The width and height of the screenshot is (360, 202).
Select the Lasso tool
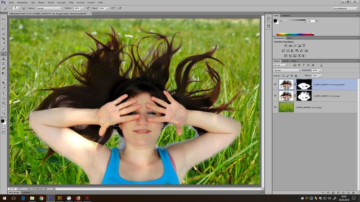pyautogui.click(x=4, y=29)
